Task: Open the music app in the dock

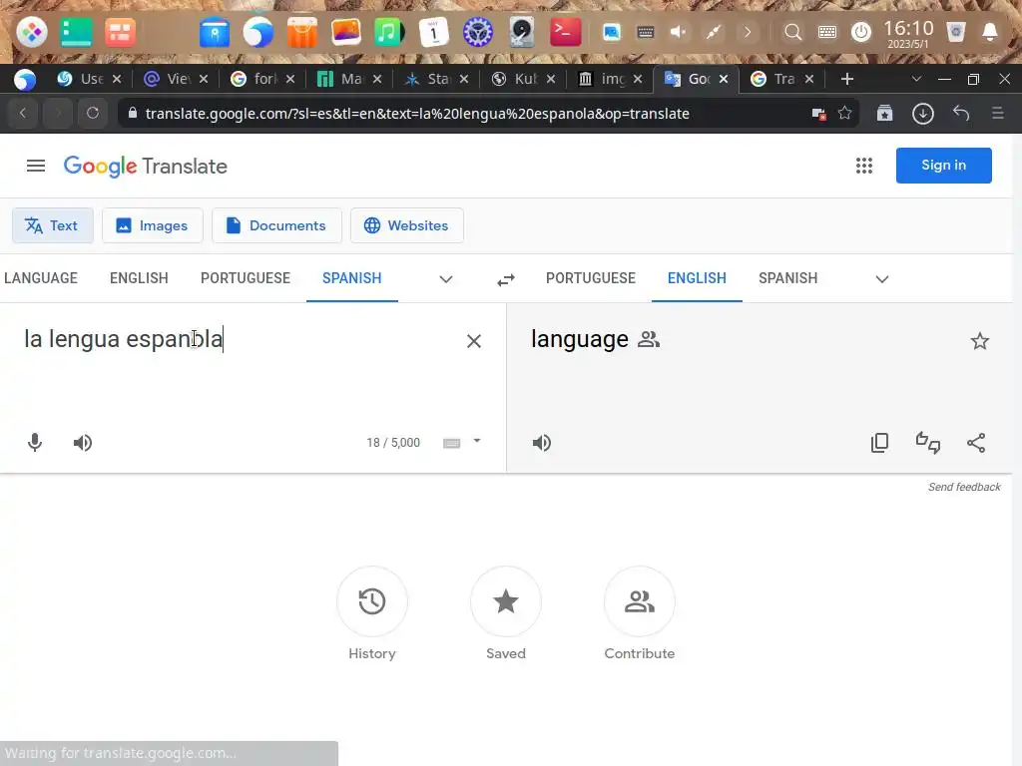Action: (x=388, y=31)
